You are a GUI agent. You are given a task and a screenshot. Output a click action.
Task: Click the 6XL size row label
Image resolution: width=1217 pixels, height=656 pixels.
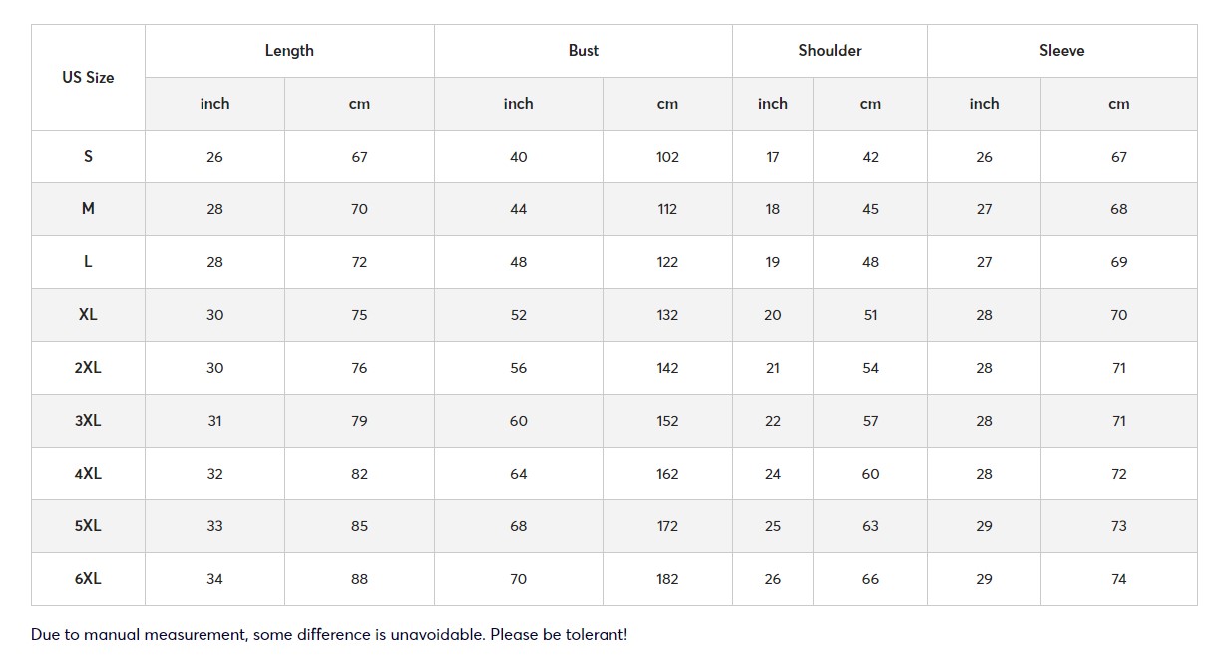pos(88,578)
